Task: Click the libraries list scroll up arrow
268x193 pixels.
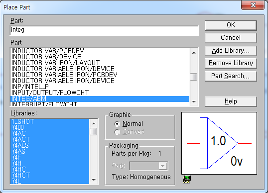Action: point(94,123)
